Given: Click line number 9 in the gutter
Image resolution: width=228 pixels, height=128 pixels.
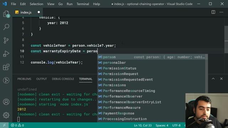Looking at the screenshot, I should coord(23,46).
